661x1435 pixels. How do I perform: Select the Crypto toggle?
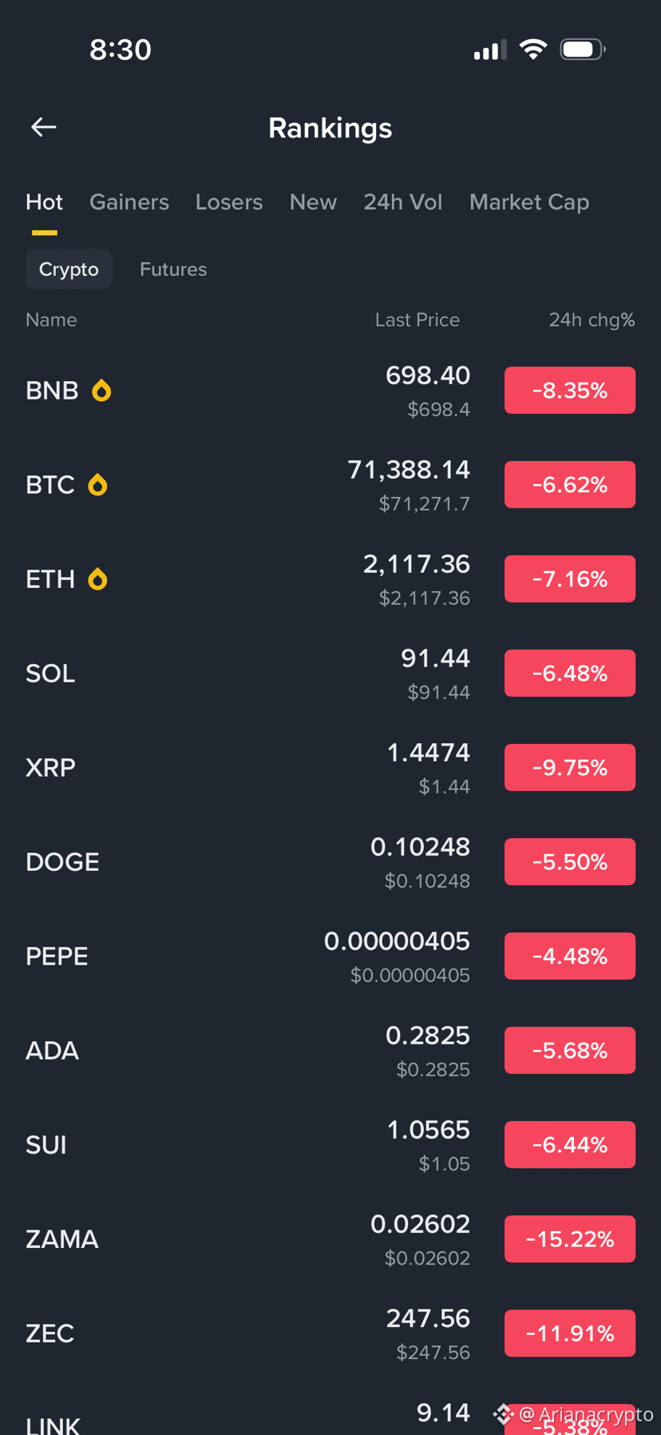coord(69,269)
